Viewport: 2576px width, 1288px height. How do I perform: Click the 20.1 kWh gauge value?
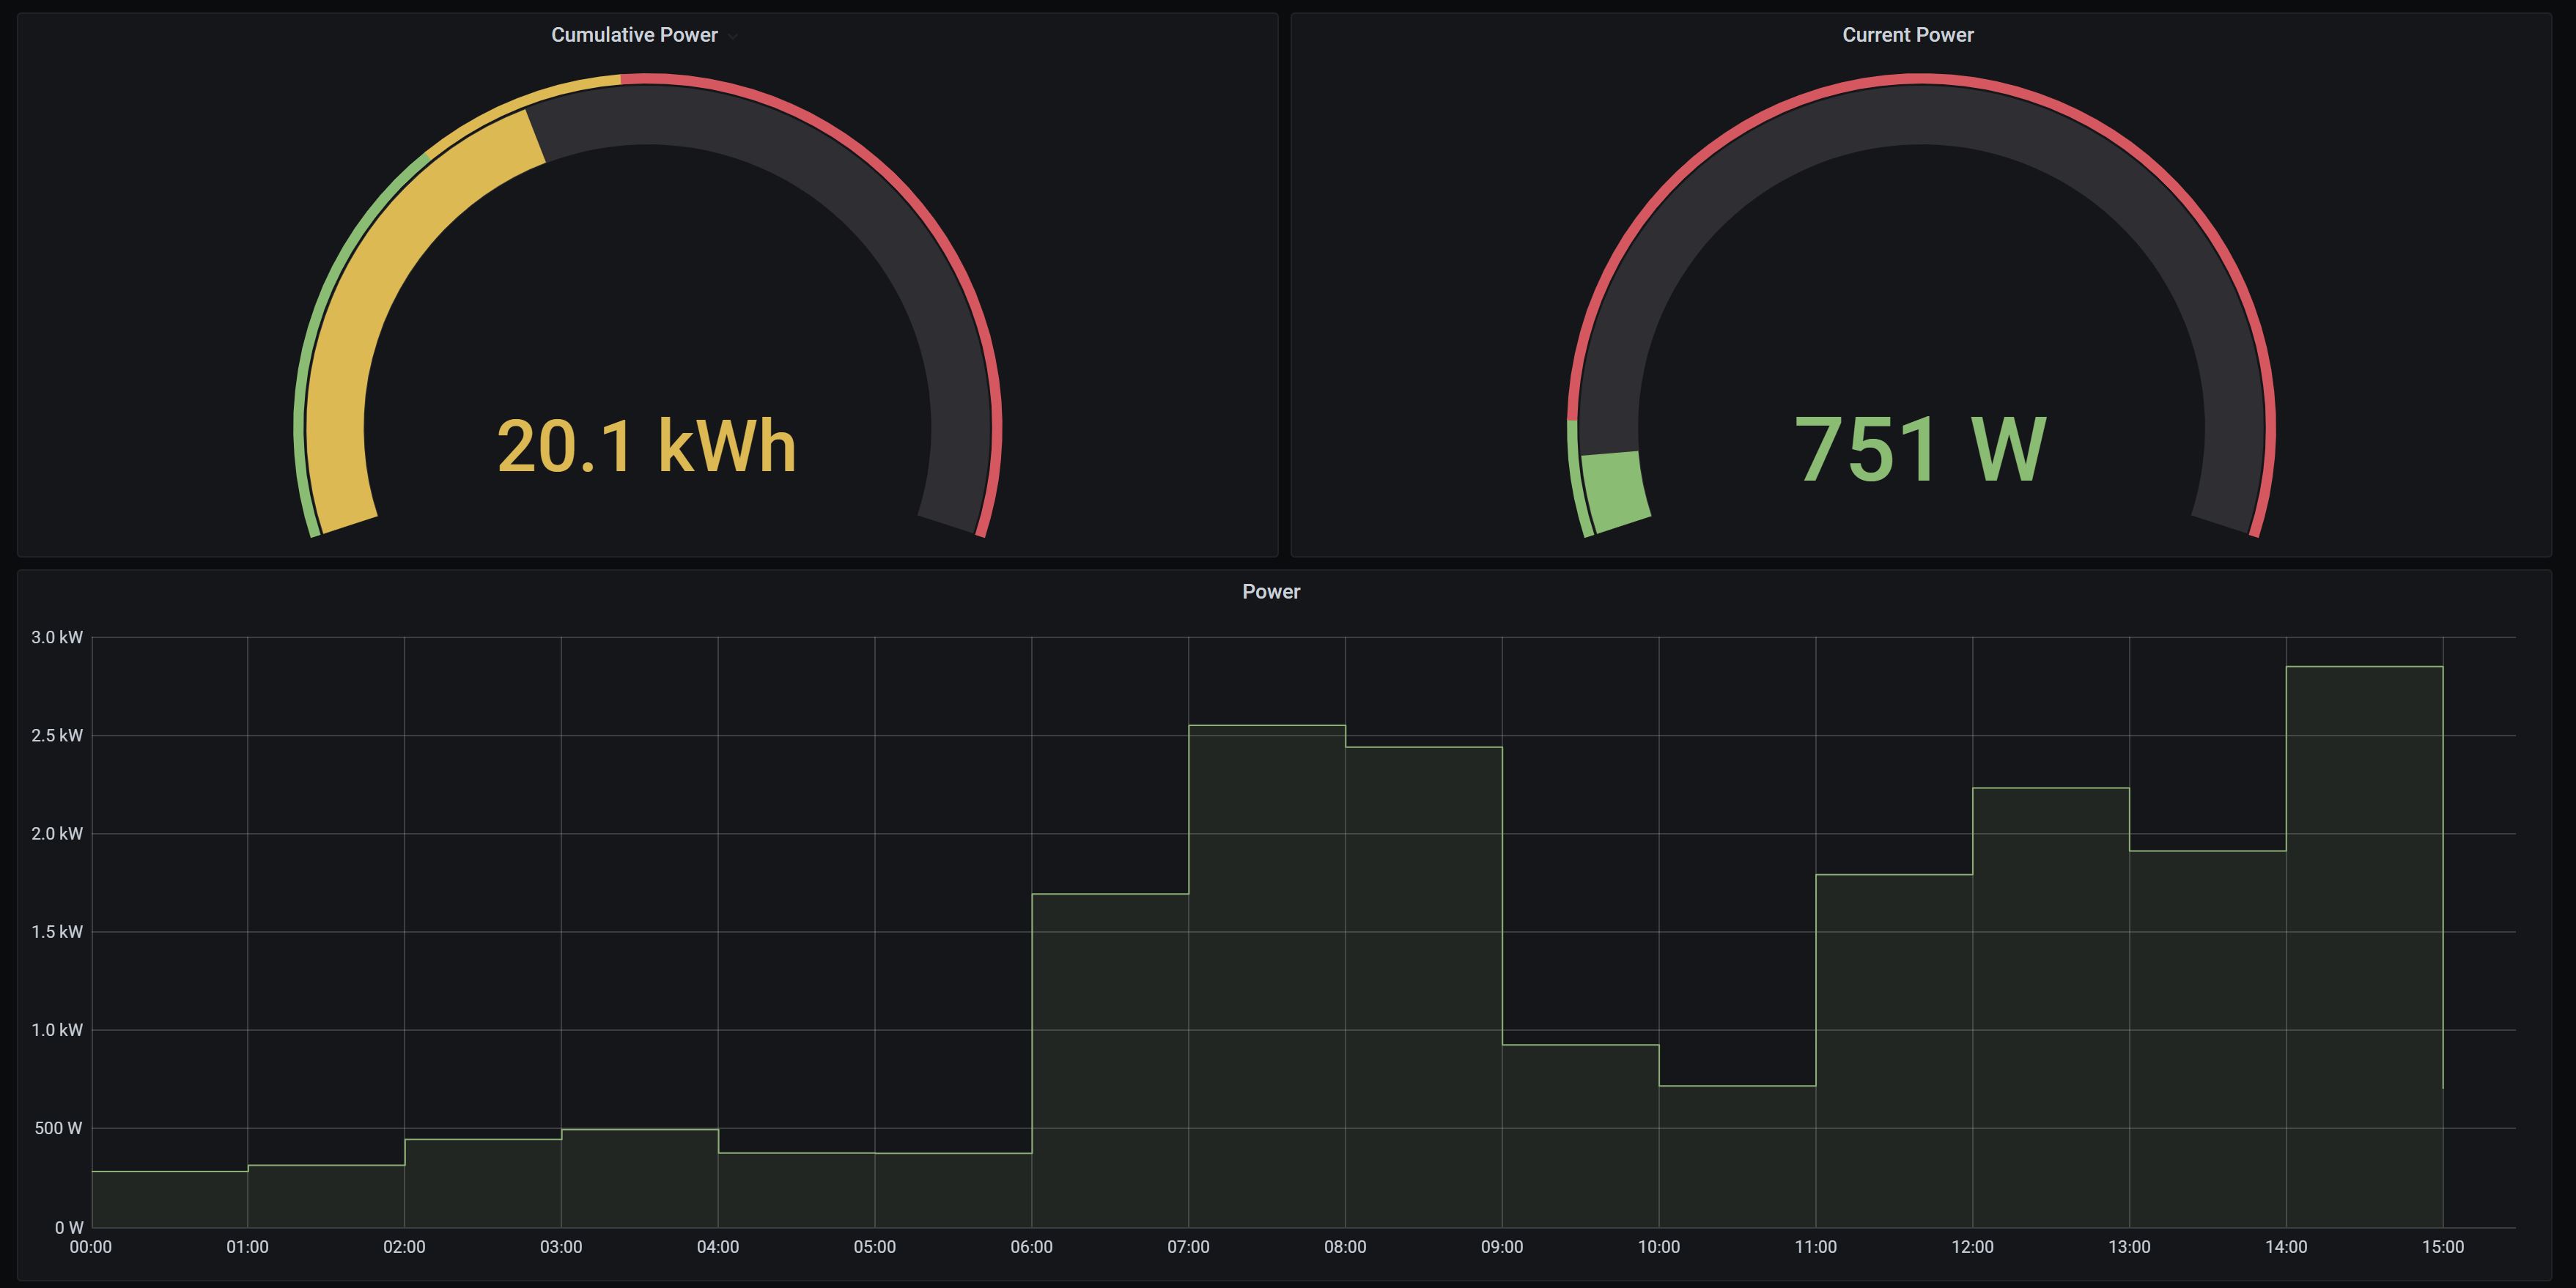(x=647, y=446)
